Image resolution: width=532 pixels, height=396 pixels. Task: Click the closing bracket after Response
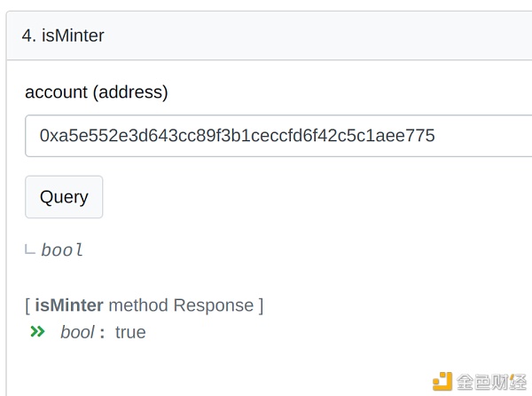261,305
